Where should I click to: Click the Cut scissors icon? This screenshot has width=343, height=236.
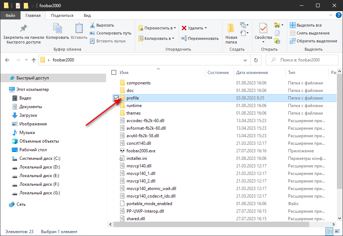coord(92,25)
